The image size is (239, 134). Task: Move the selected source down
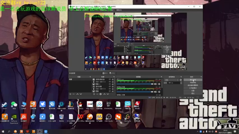click(x=108, y=94)
